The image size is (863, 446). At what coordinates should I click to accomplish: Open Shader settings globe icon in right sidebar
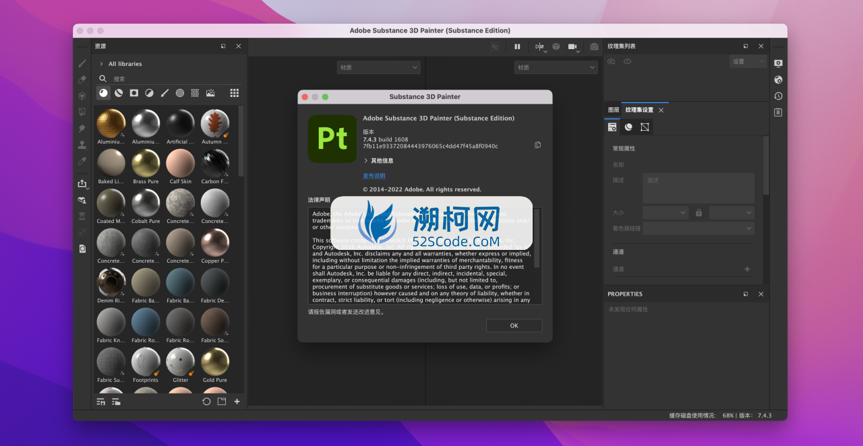778,79
